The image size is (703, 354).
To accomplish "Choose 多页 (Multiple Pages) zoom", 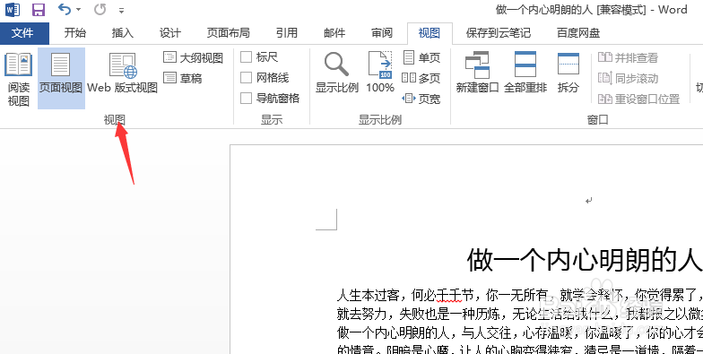I will pyautogui.click(x=421, y=79).
